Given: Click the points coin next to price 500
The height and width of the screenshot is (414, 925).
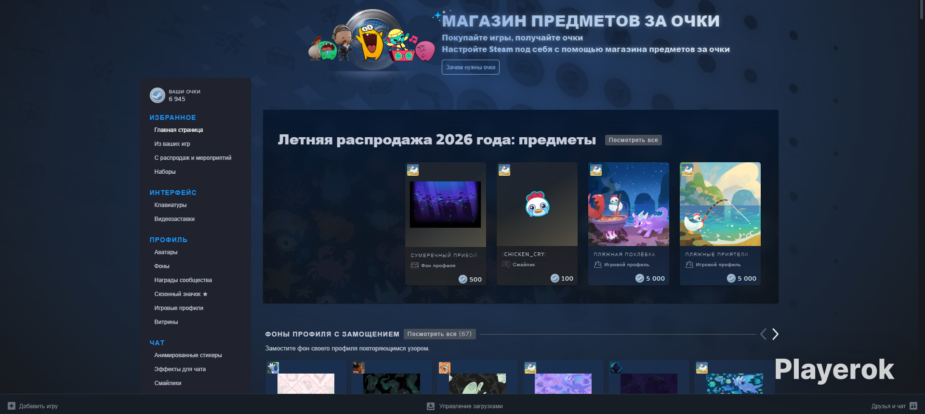Looking at the screenshot, I should coord(463,279).
